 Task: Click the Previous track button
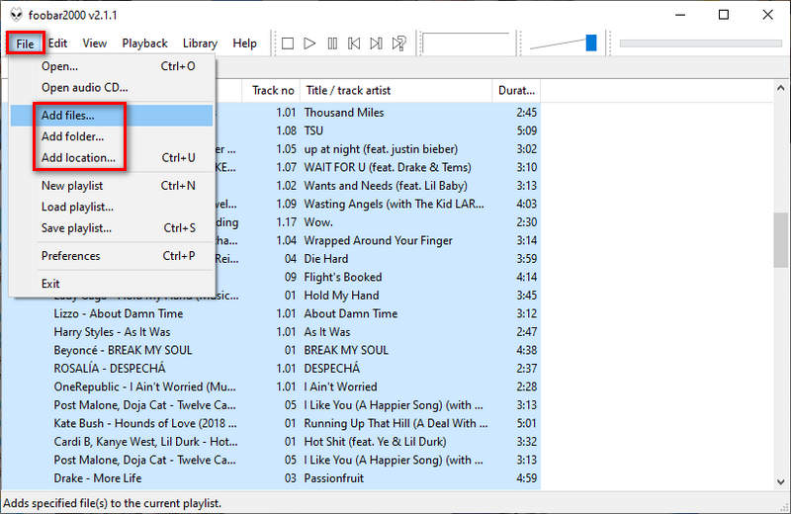click(354, 43)
